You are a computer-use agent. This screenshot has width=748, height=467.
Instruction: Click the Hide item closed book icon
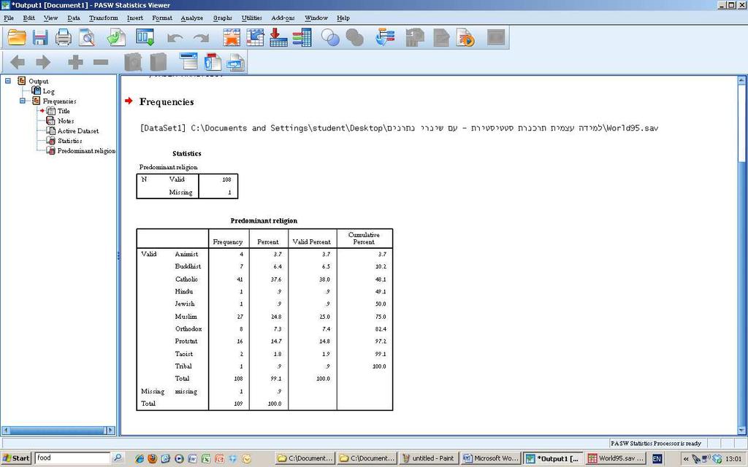(159, 62)
